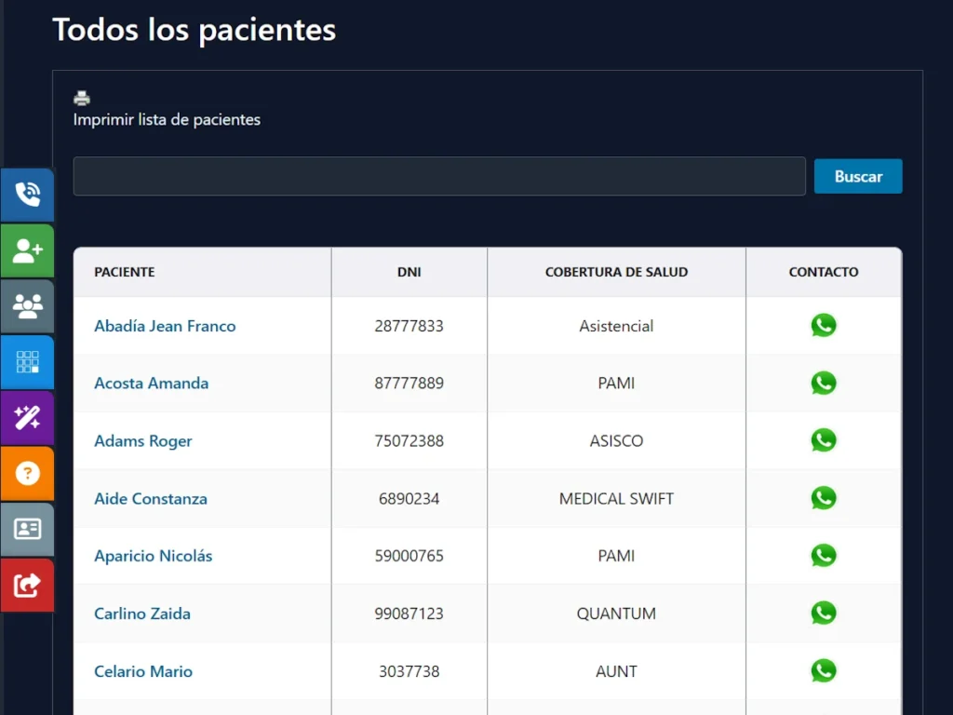The width and height of the screenshot is (953, 715).
Task: Click the printer icon
Action: [82, 98]
